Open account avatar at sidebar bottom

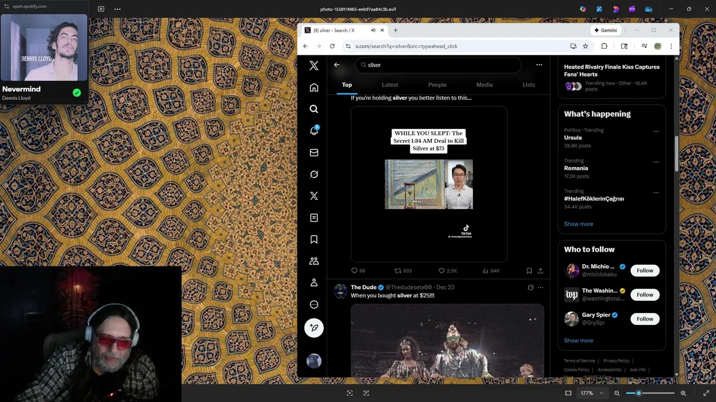314,361
